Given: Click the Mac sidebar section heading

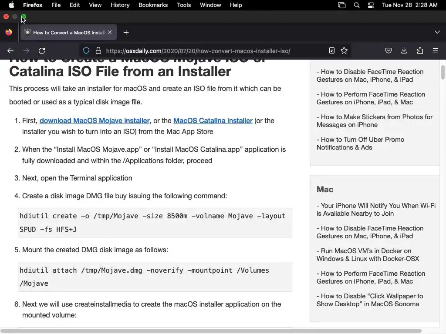Looking at the screenshot, I should [x=325, y=190].
